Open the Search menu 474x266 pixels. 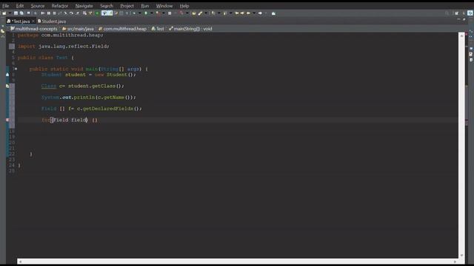(x=107, y=6)
